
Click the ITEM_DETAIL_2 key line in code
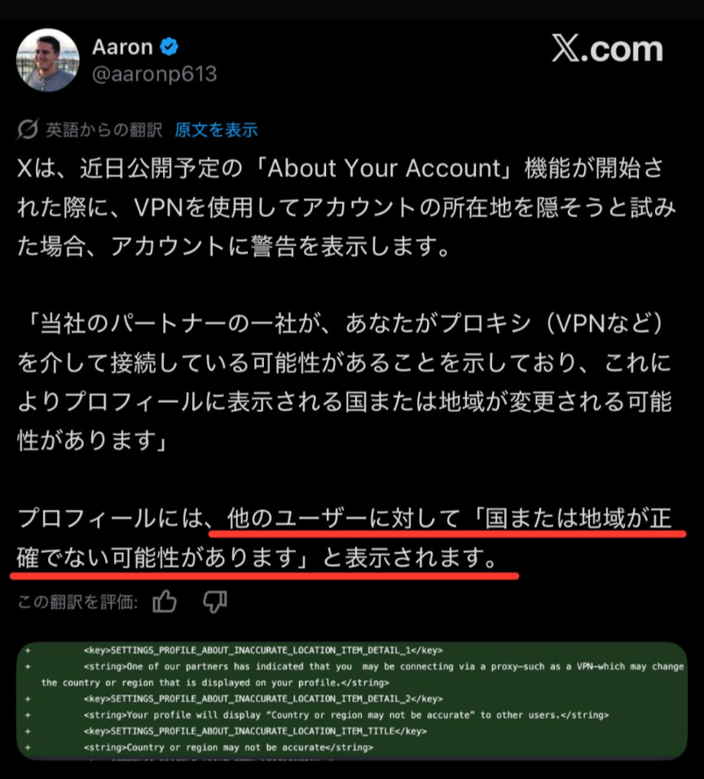point(263,698)
